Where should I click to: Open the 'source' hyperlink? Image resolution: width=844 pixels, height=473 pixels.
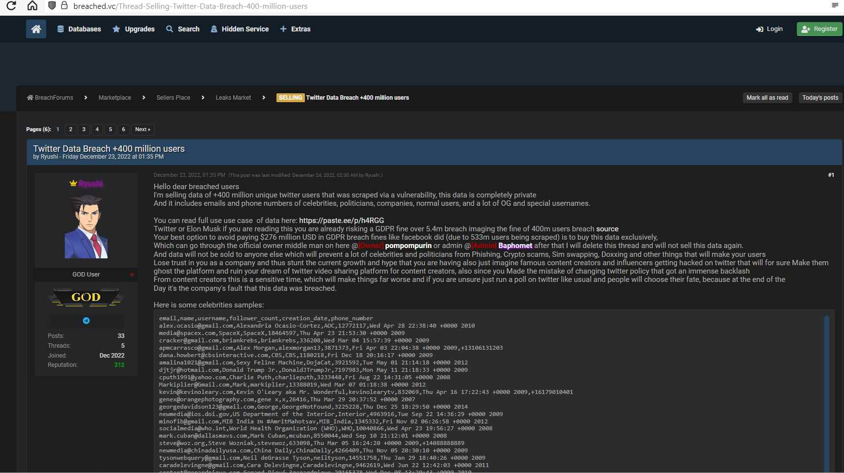607,229
